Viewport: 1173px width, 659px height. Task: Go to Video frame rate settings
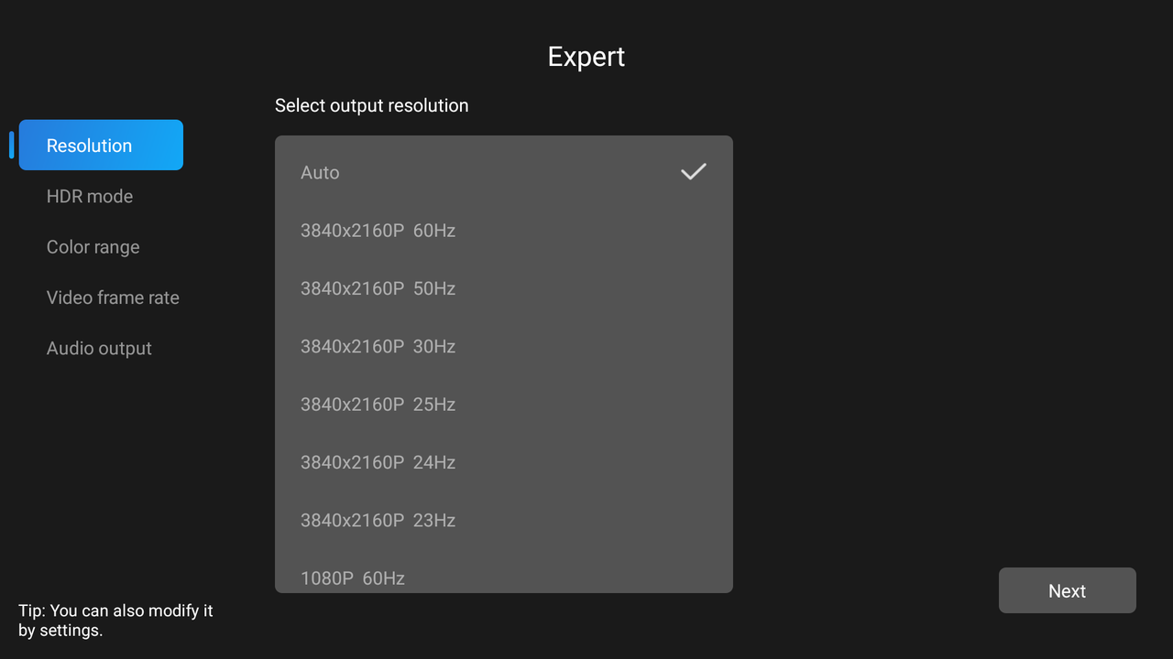coord(113,297)
